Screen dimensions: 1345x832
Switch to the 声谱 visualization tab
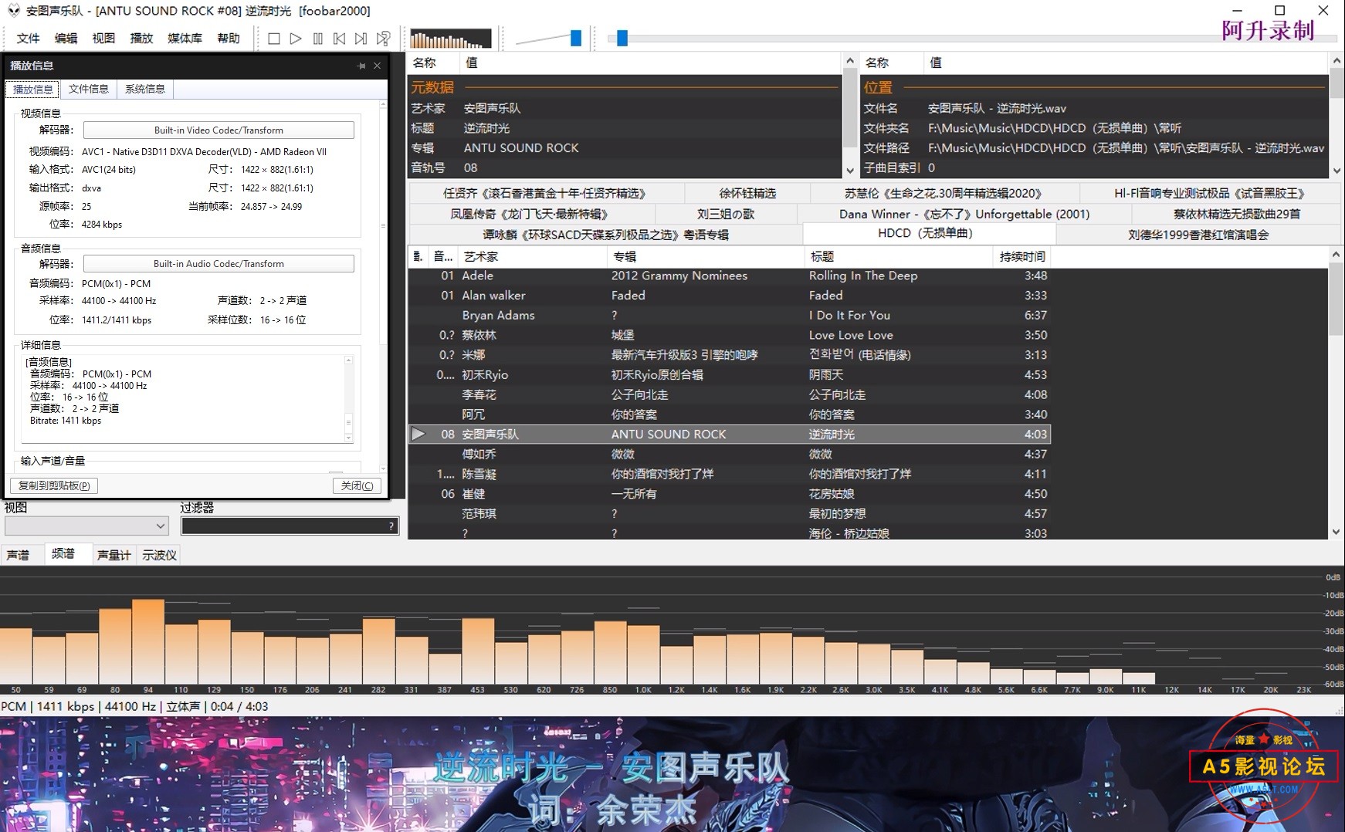pos(18,555)
